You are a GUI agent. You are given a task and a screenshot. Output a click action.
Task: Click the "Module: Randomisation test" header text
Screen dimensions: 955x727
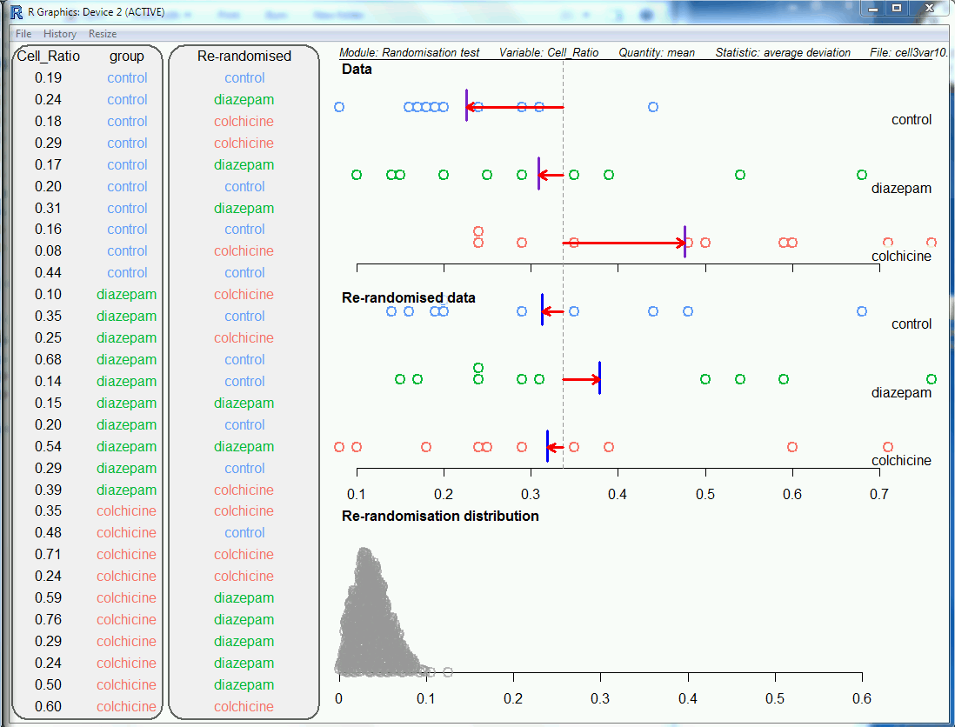[x=409, y=52]
